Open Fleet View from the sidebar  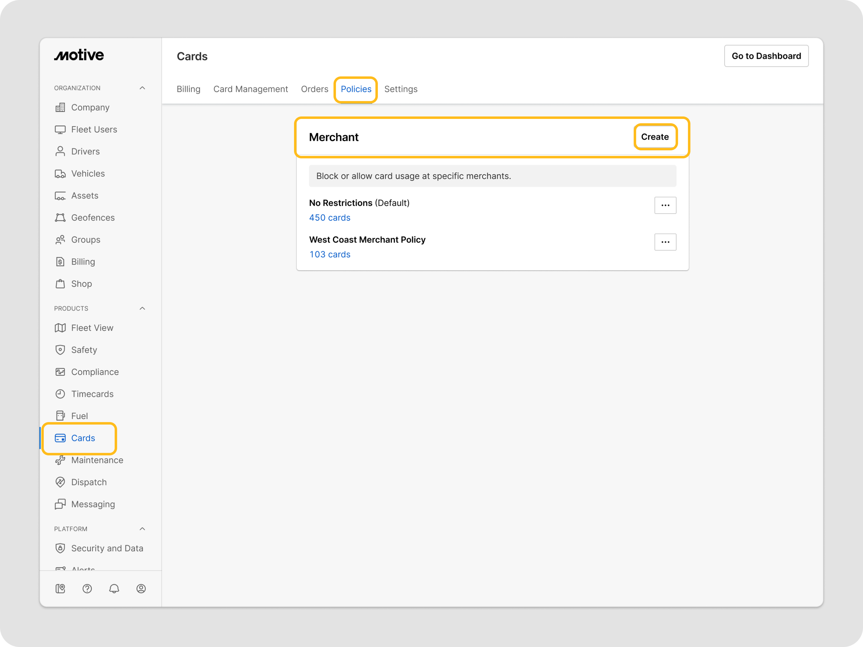tap(92, 328)
